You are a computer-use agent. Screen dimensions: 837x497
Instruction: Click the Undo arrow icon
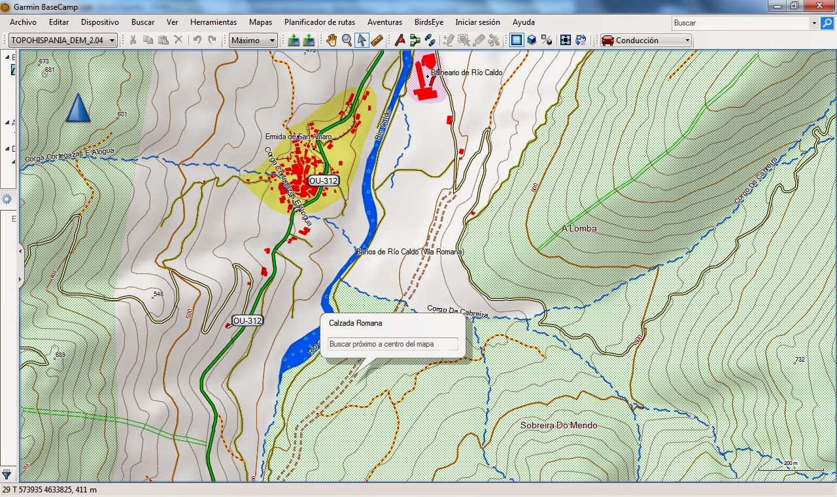197,41
